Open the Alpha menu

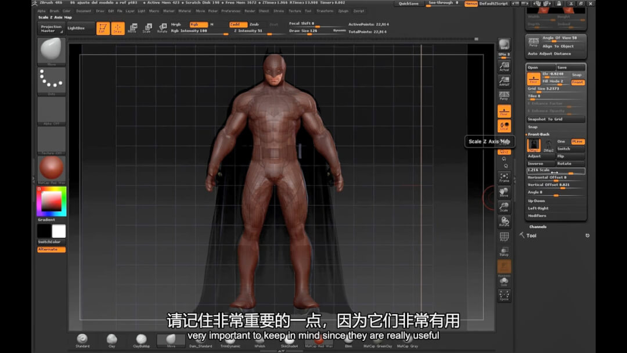point(42,11)
